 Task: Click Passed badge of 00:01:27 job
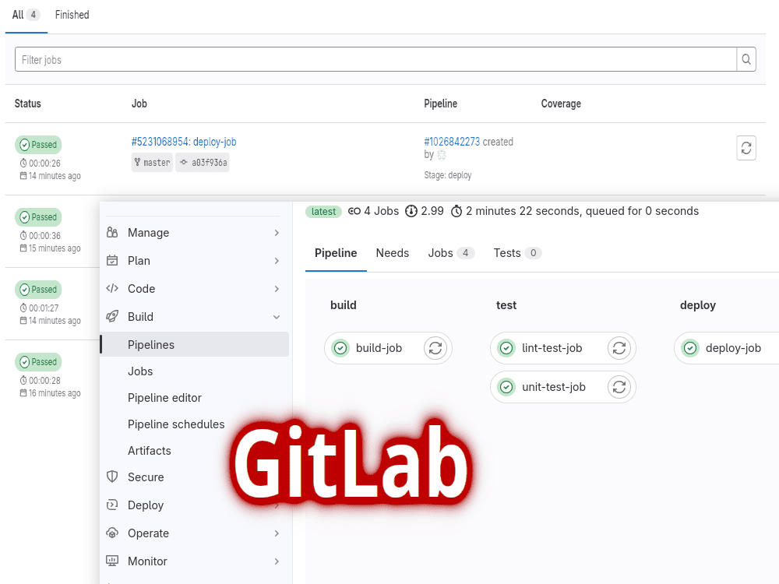(x=38, y=290)
